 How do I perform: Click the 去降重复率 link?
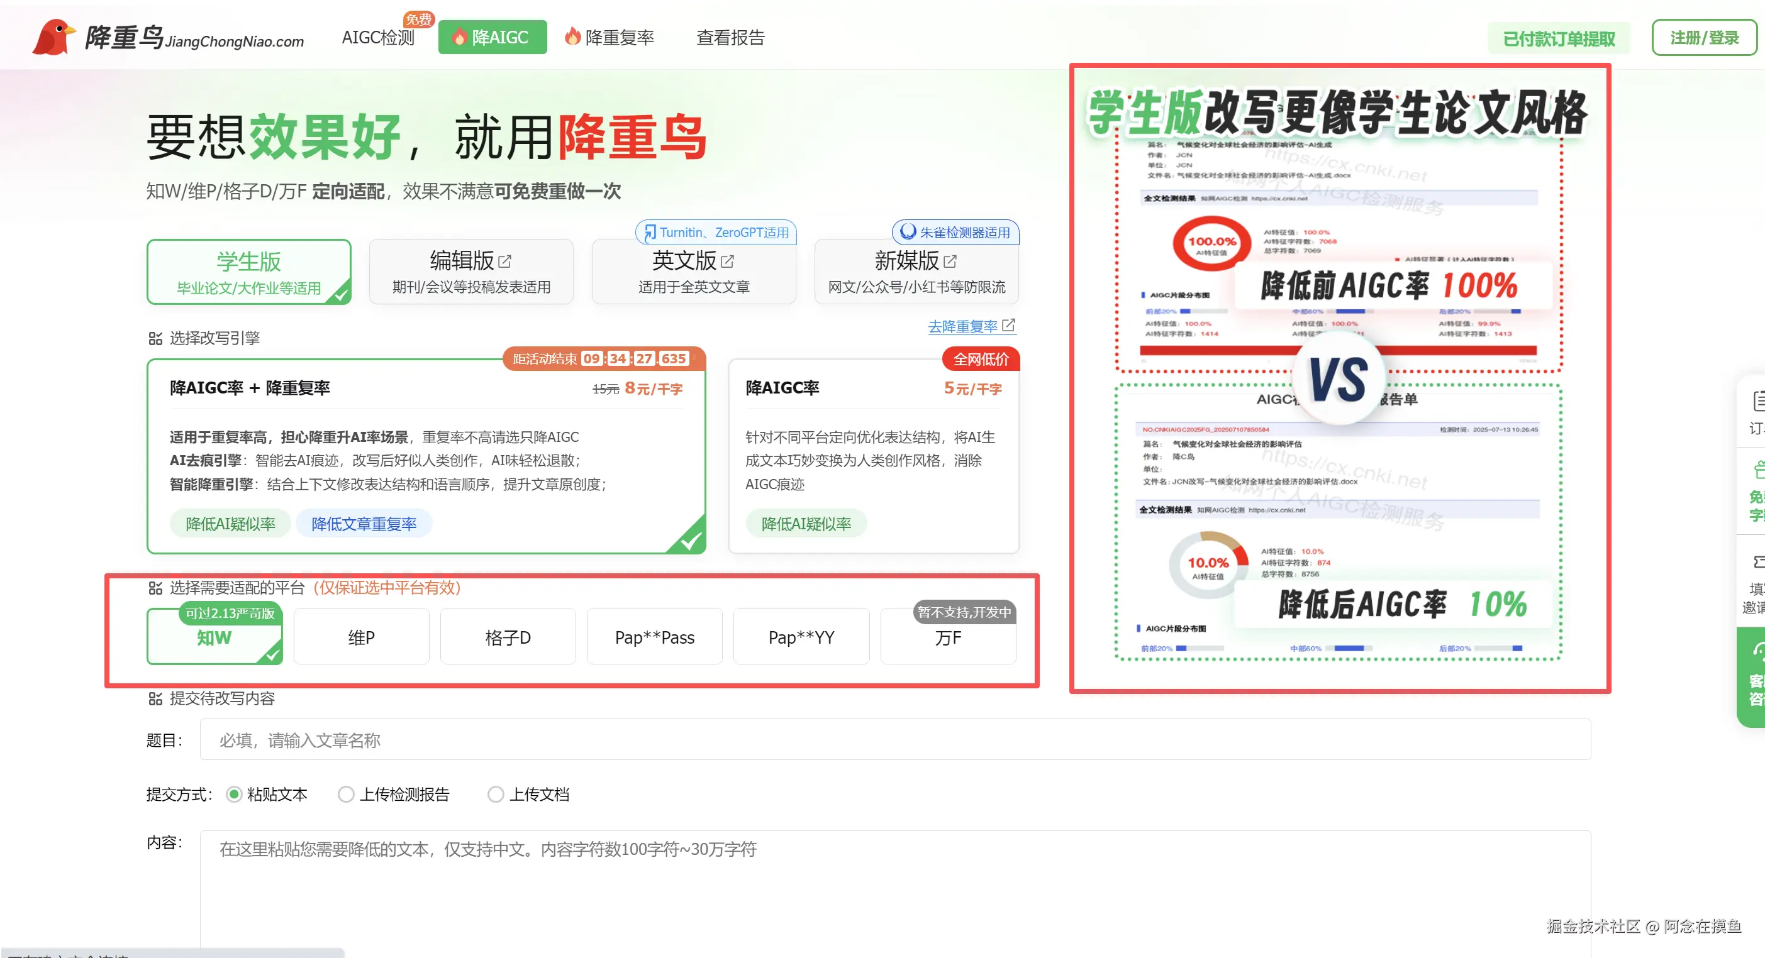(x=962, y=327)
